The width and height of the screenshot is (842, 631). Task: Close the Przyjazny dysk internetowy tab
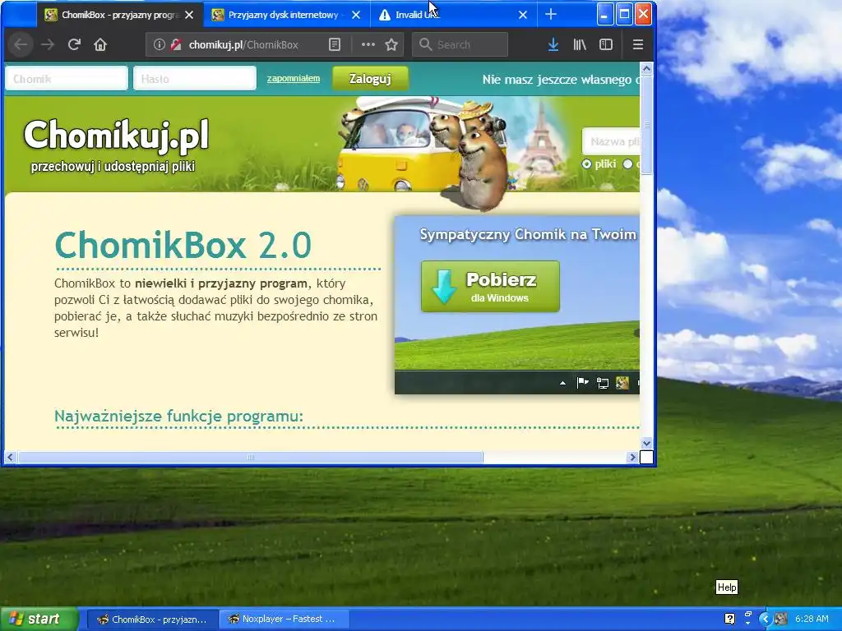pyautogui.click(x=355, y=15)
